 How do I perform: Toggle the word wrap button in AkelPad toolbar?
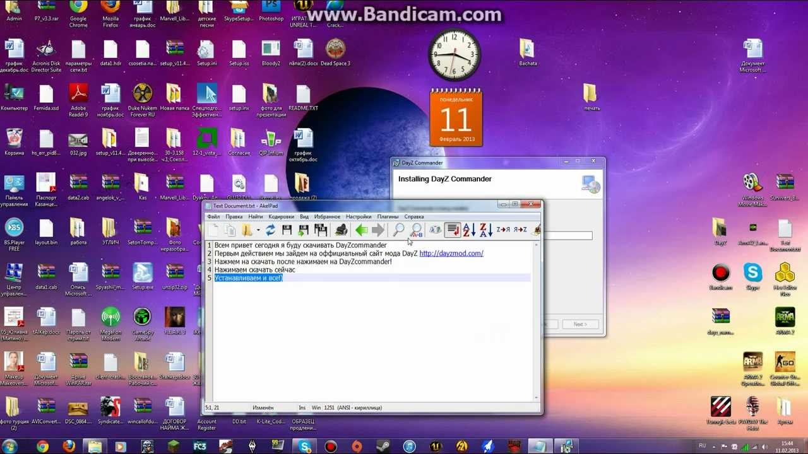[x=453, y=230]
